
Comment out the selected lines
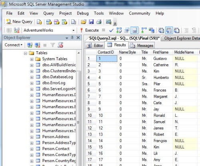pyautogui.click(x=186, y=30)
